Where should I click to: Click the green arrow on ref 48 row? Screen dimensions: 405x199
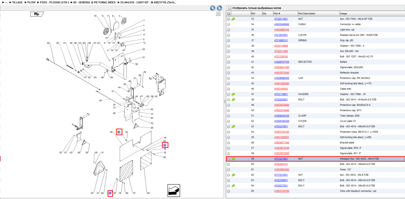pyautogui.click(x=234, y=100)
